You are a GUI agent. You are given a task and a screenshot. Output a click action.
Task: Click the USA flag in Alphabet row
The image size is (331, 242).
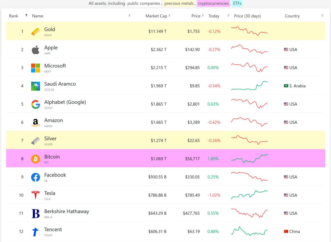coord(286,104)
